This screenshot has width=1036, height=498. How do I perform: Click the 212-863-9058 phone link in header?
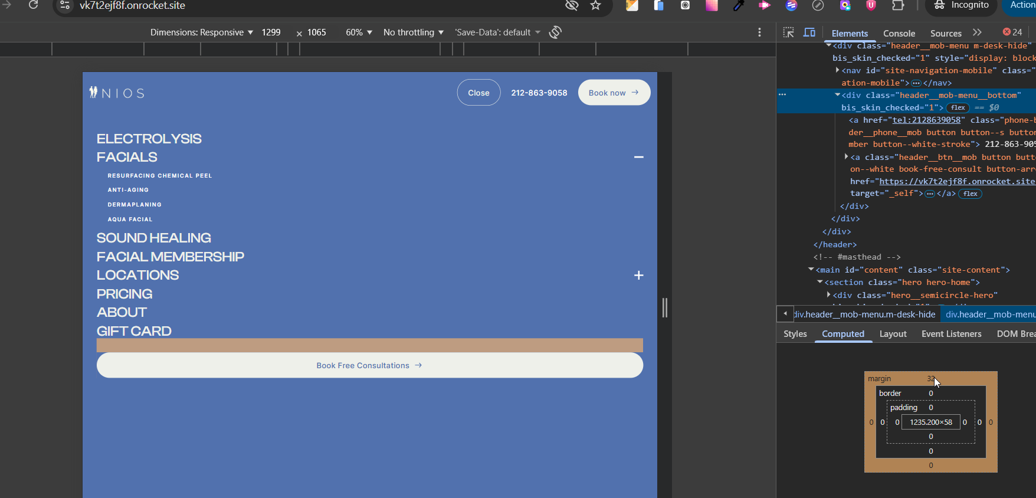(539, 93)
